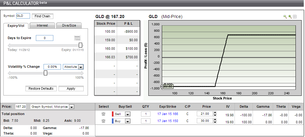The height and width of the screenshot is (137, 305).
Task: Click the 21.00 option price field
Action: pyautogui.click(x=205, y=114)
